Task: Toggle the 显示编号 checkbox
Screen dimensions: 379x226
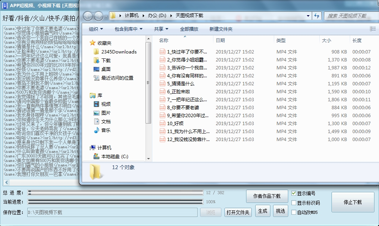Action: coord(294,193)
